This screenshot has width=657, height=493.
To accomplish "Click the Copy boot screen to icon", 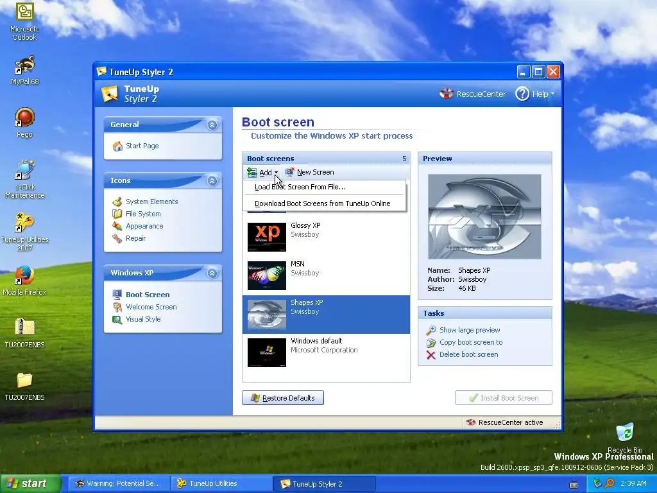I will coord(431,343).
